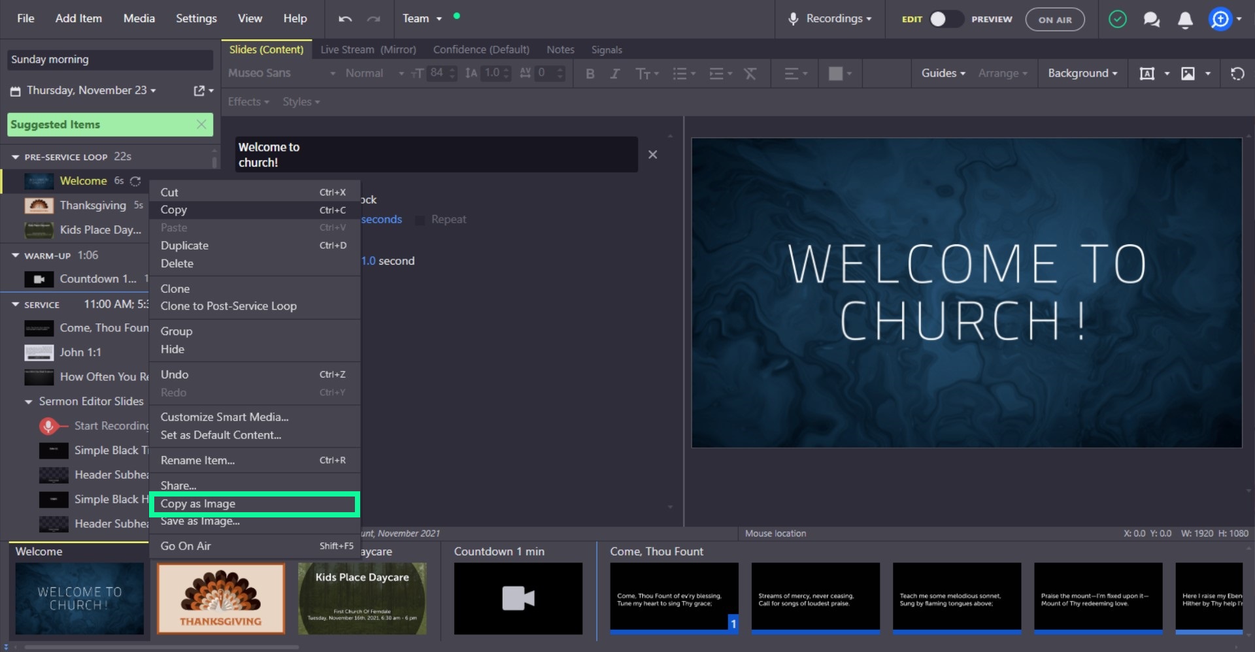This screenshot has height=652, width=1255.
Task: Click the green checkmark status icon
Action: point(1118,19)
